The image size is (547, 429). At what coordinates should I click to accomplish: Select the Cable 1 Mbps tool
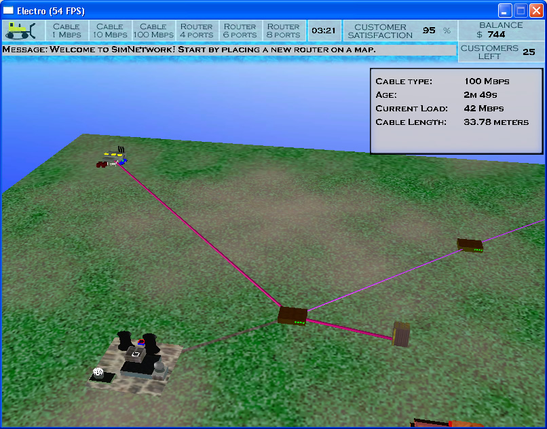tap(67, 31)
